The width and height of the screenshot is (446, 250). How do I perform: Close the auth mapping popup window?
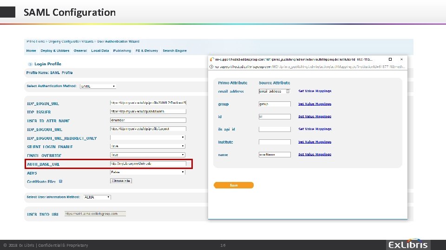pyautogui.click(x=401, y=59)
